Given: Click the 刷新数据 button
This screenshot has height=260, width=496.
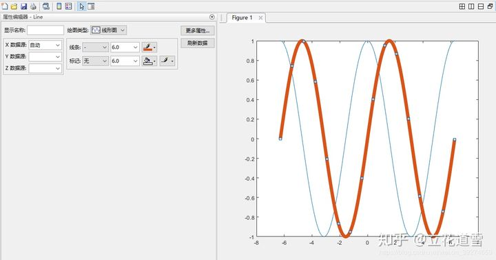Looking at the screenshot, I should (x=198, y=43).
